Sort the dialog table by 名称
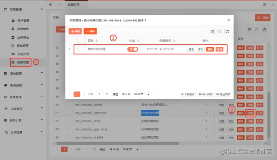277x160 pixels. pyautogui.click(x=97, y=41)
